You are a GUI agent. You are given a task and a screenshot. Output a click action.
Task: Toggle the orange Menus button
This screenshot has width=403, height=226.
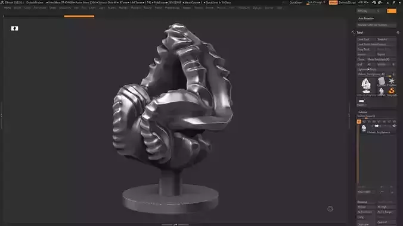pos(333,2)
